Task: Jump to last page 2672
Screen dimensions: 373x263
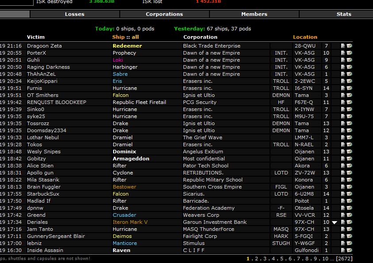Action: pyautogui.click(x=344, y=259)
